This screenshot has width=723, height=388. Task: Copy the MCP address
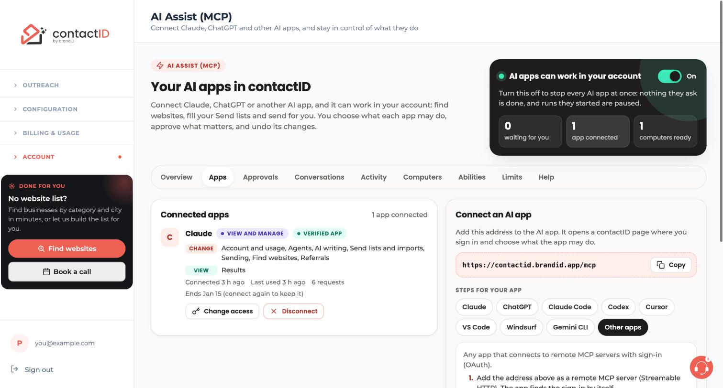point(671,265)
